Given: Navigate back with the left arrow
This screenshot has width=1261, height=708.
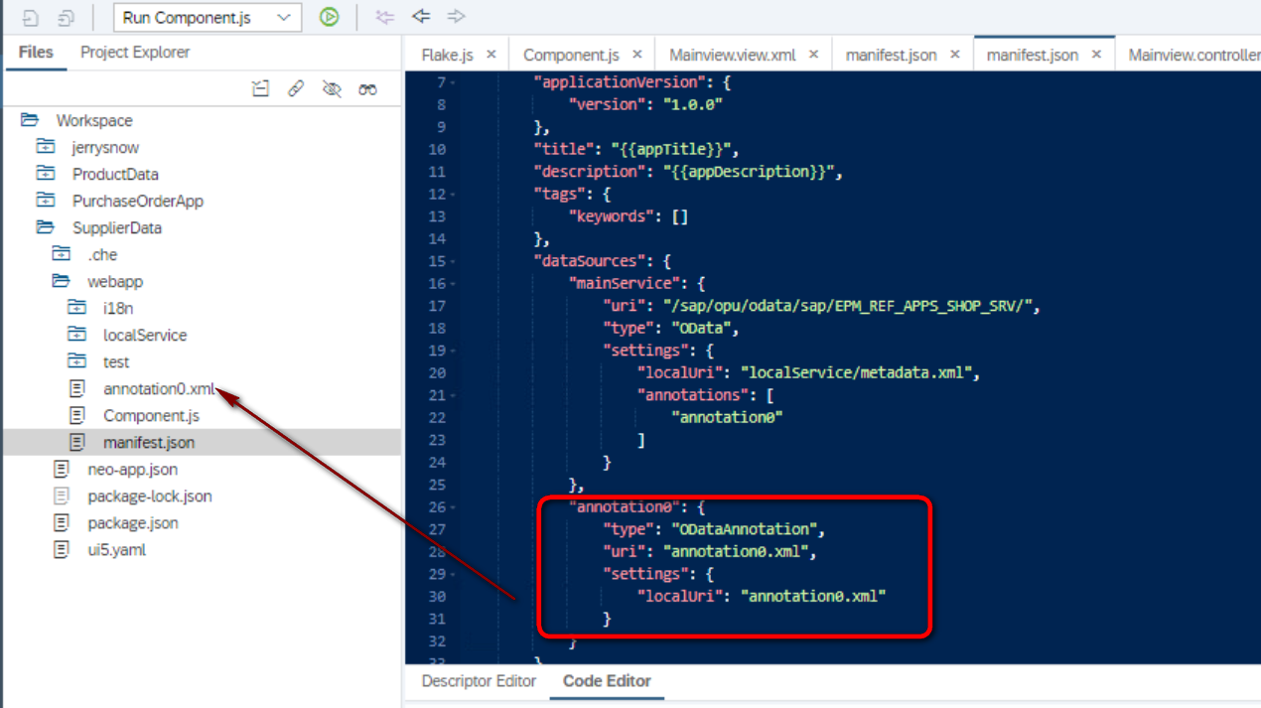Looking at the screenshot, I should [x=421, y=16].
